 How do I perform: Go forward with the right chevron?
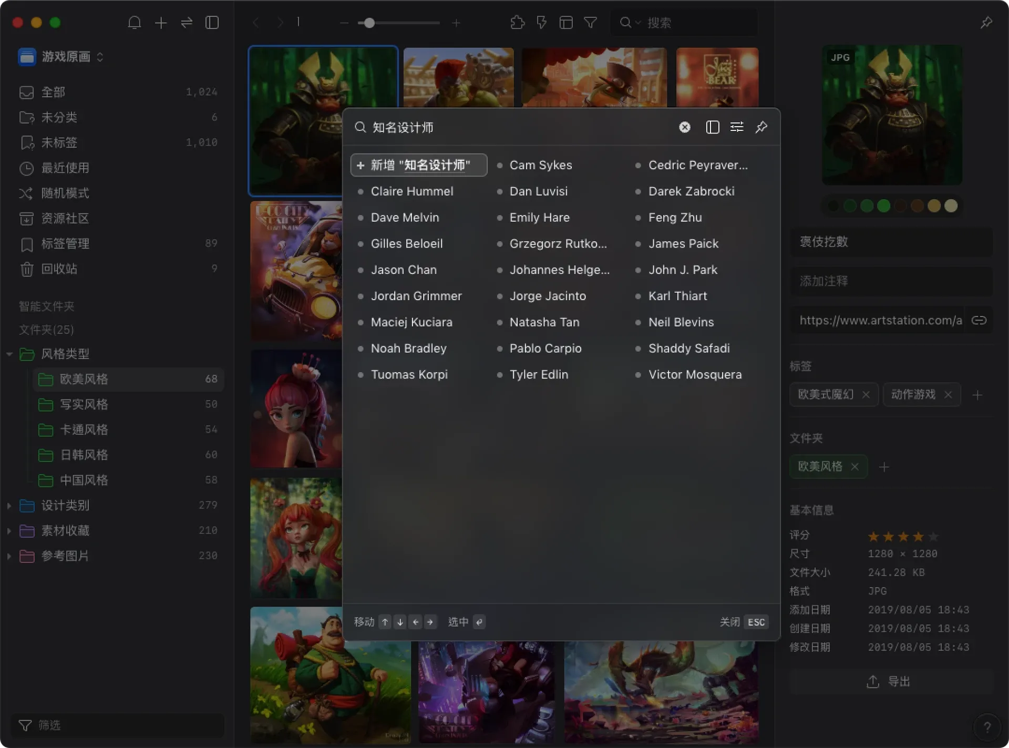click(280, 23)
